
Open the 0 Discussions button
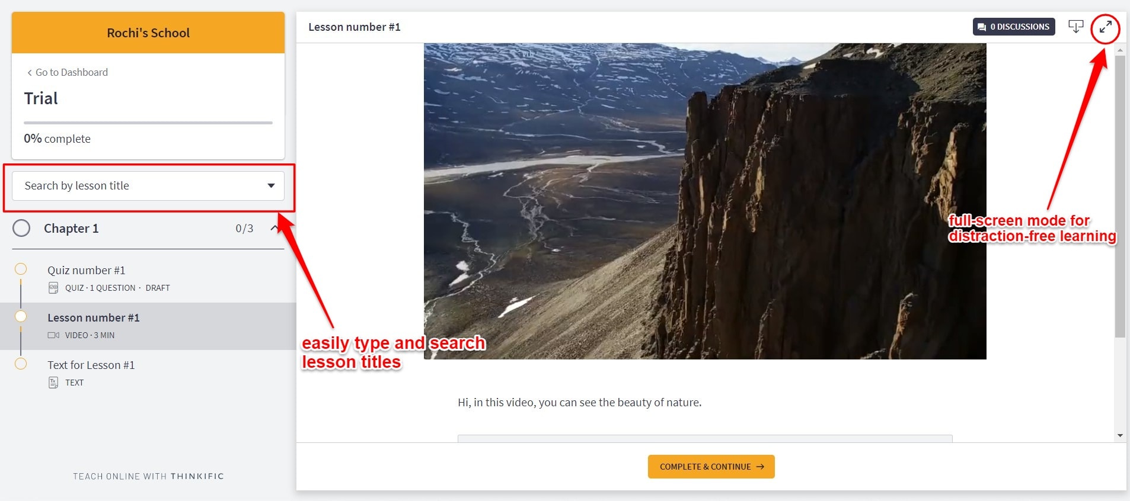tap(1014, 27)
